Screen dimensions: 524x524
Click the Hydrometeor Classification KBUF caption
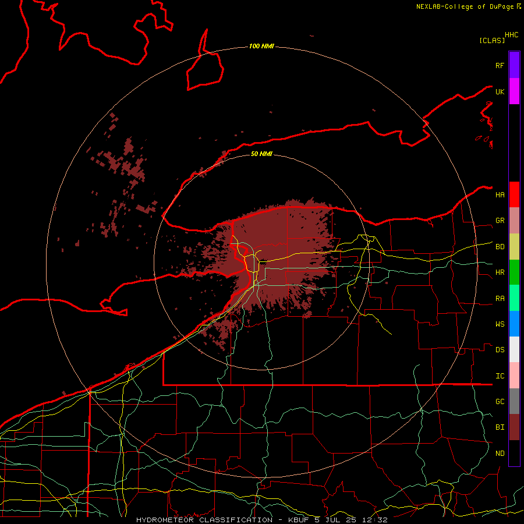pos(262,520)
